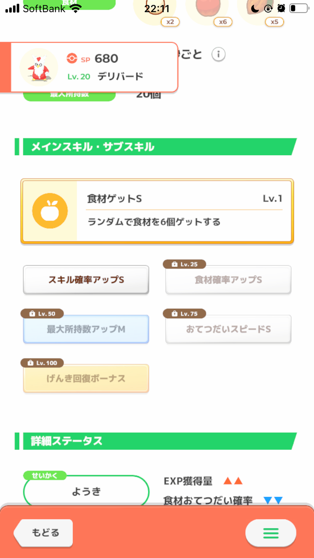
Task: Tap the おてつだいスピードS sub skill
Action: (x=228, y=329)
